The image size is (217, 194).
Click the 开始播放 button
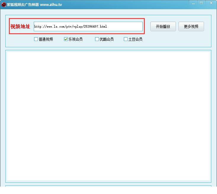point(163,26)
